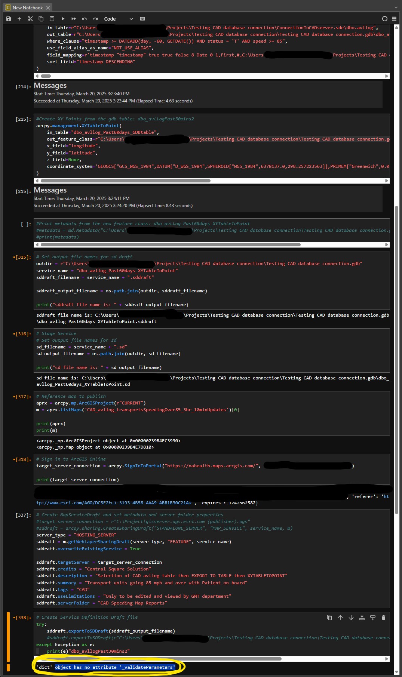Click right arrow of the XYTableToPoint cell scrollbar
The image size is (402, 677).
(x=387, y=181)
